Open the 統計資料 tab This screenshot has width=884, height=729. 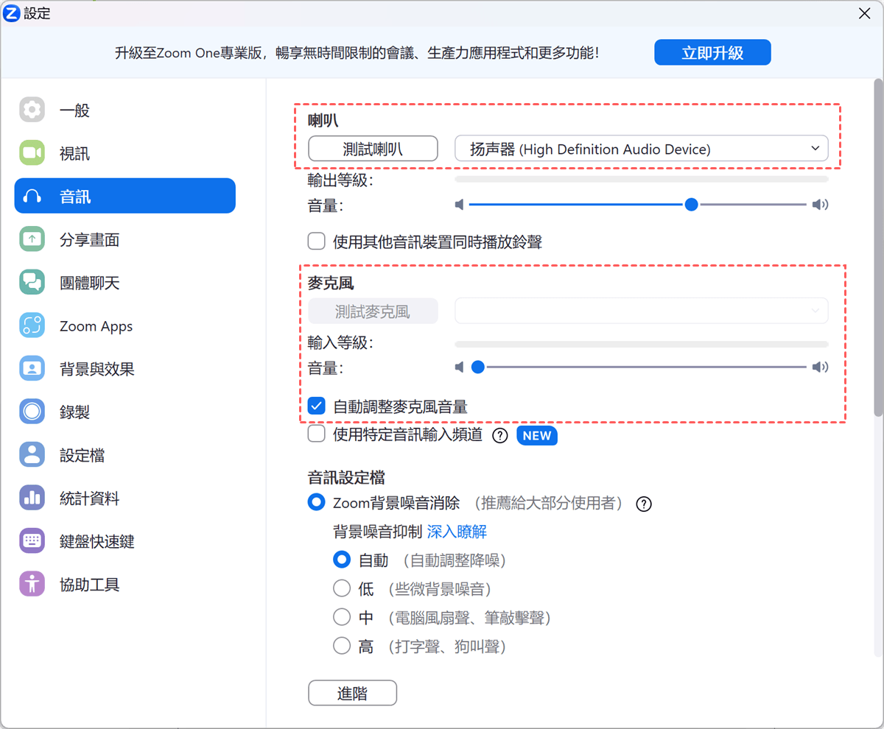pyautogui.click(x=125, y=498)
